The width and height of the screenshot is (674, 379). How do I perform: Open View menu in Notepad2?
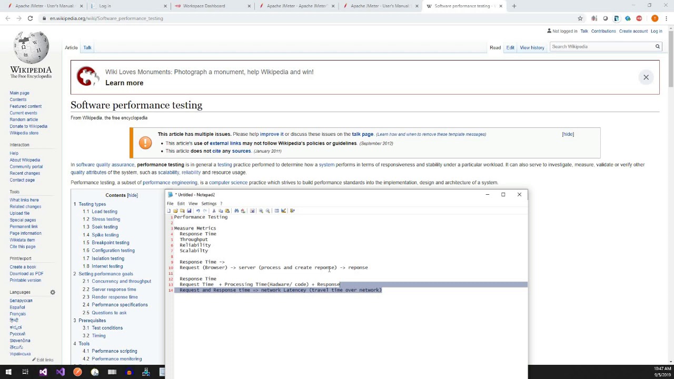(193, 204)
